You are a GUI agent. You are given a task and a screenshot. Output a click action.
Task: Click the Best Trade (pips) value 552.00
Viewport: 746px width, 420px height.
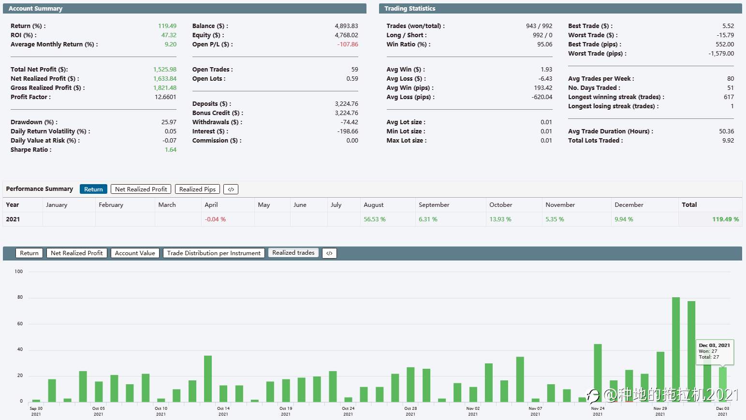click(725, 44)
